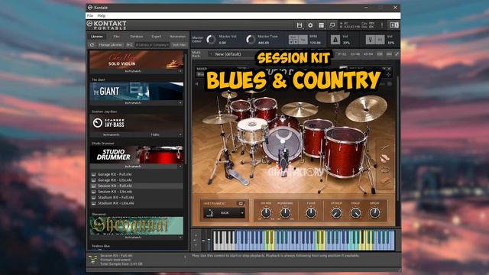The height and width of the screenshot is (275, 489).
Task: Switch to the Files tab
Action: pos(117,37)
